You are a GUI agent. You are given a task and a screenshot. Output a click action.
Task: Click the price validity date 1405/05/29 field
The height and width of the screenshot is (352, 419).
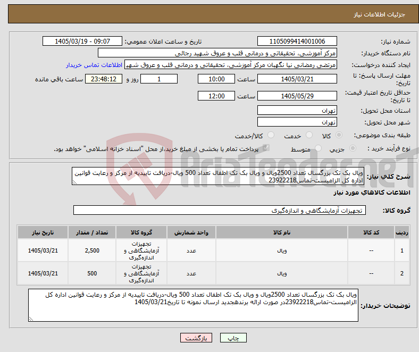click(297, 96)
